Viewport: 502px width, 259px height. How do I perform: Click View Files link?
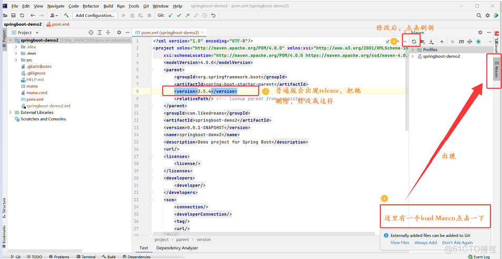click(400, 243)
